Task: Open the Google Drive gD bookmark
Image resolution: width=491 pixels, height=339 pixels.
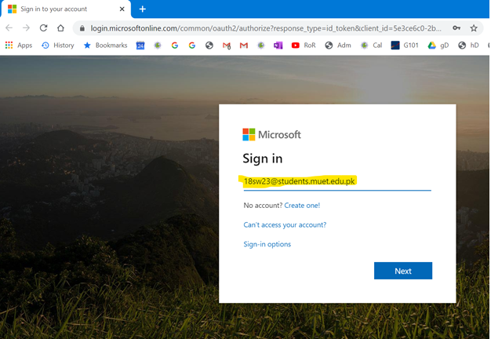Action: 438,46
